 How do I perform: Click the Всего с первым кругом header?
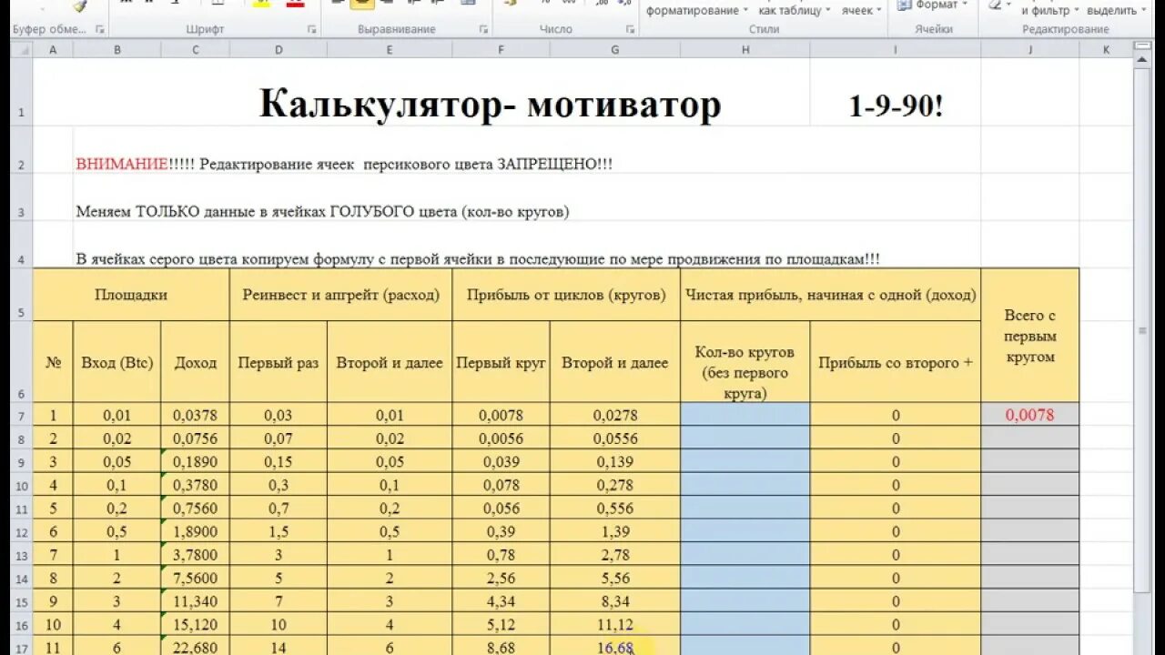(x=1030, y=336)
